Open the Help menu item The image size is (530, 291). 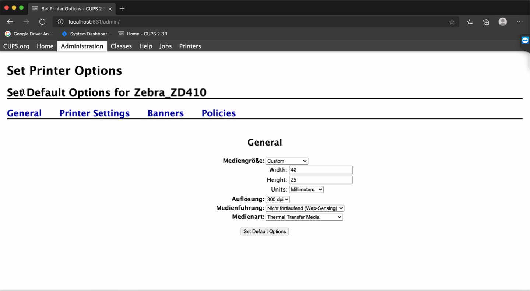(146, 46)
